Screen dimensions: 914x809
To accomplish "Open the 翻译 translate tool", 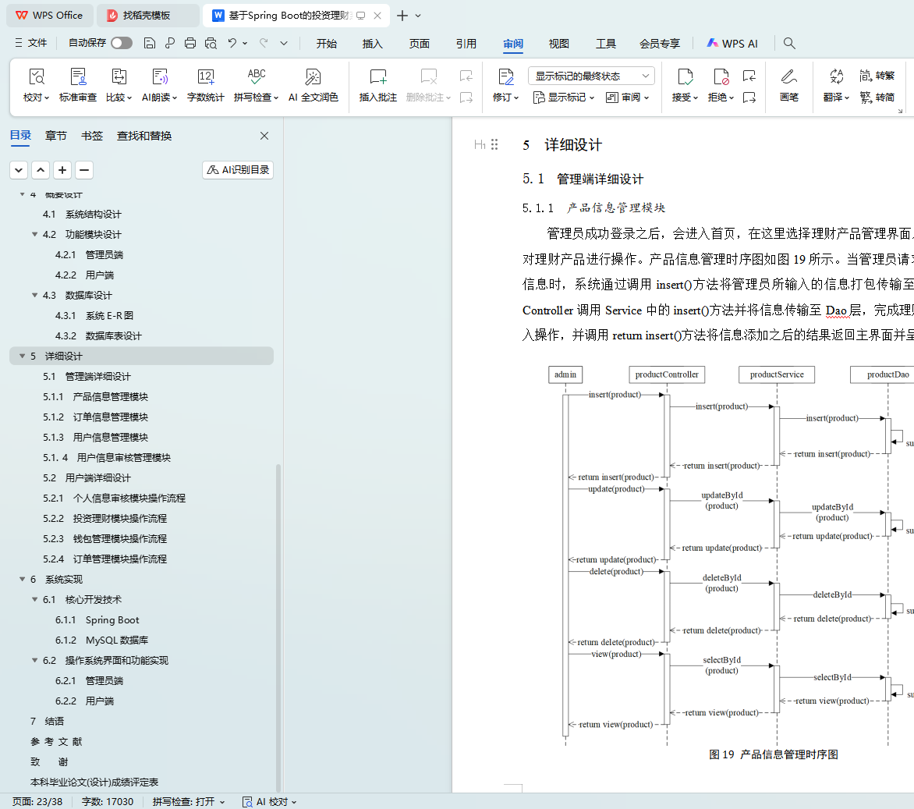I will tap(836, 85).
